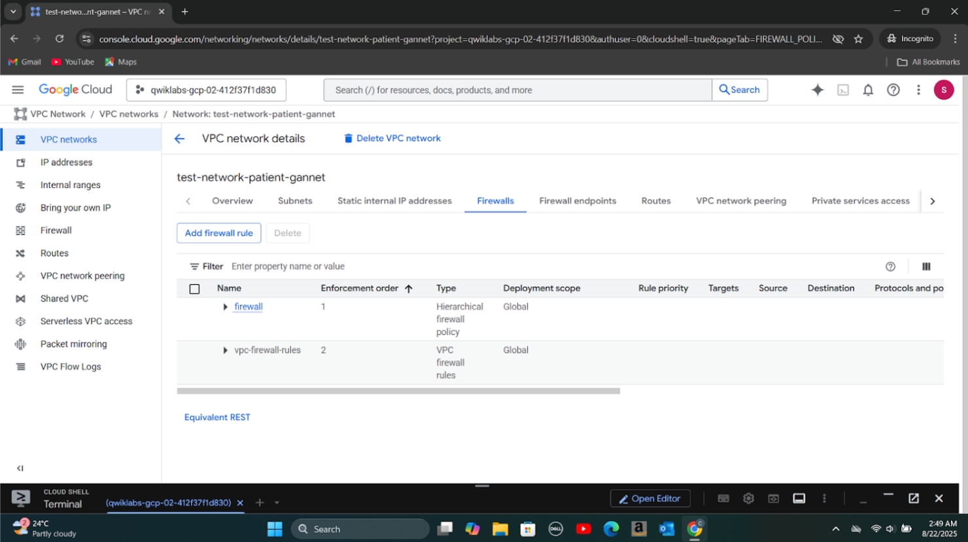Screen dimensions: 968x542
Task: Open Cloud Shell settings gear
Action: [x=748, y=499]
